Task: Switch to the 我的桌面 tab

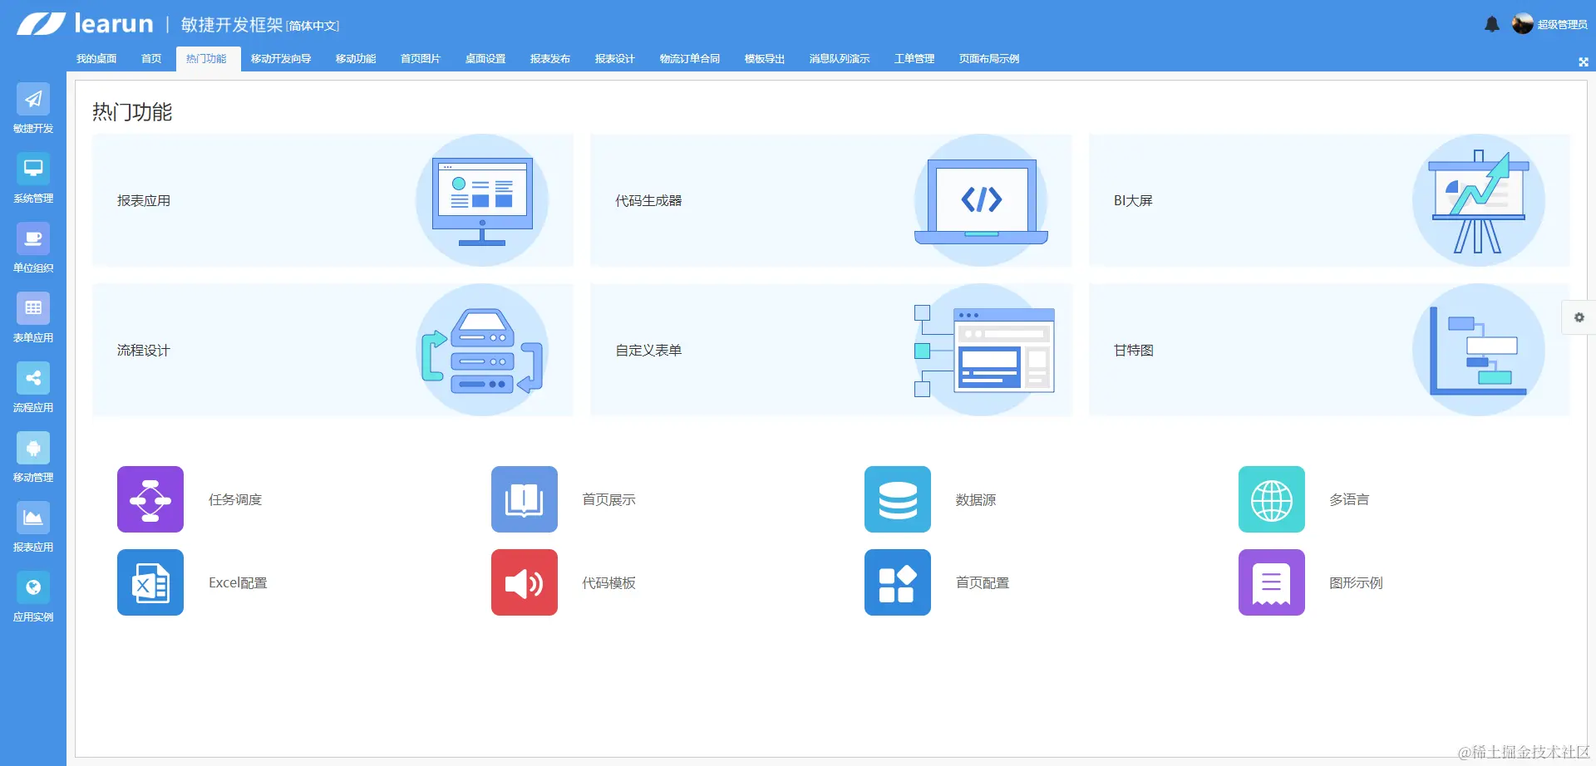Action: point(96,59)
